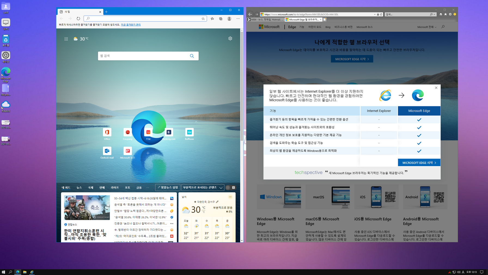Select 내 피드 feed tab
The height and width of the screenshot is (275, 488).
tap(66, 188)
